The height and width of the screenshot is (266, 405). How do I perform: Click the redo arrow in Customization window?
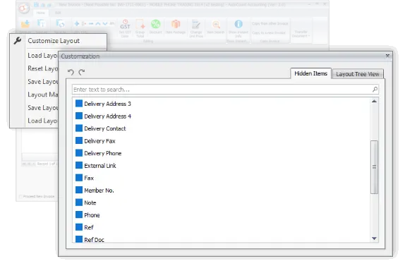pos(82,72)
